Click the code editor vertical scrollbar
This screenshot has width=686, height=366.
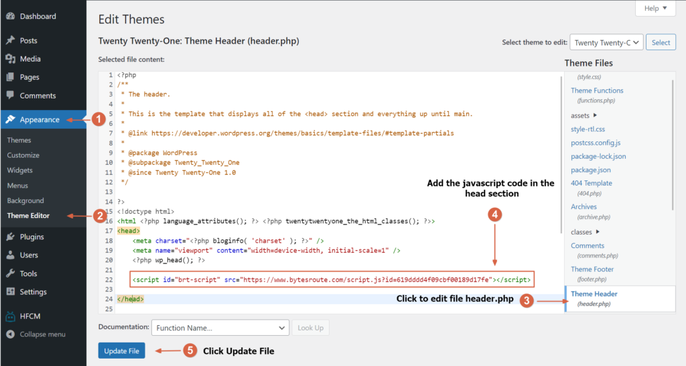click(x=561, y=155)
